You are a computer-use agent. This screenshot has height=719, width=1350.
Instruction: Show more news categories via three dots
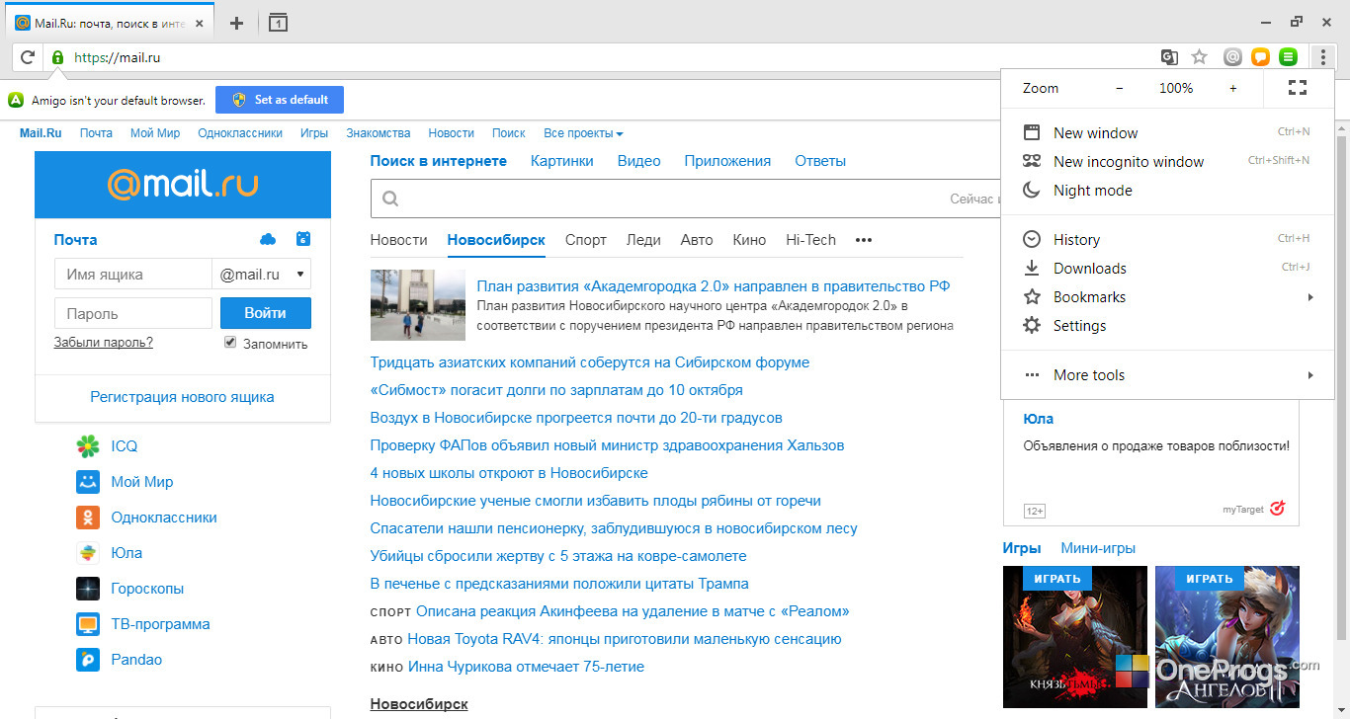[864, 240]
